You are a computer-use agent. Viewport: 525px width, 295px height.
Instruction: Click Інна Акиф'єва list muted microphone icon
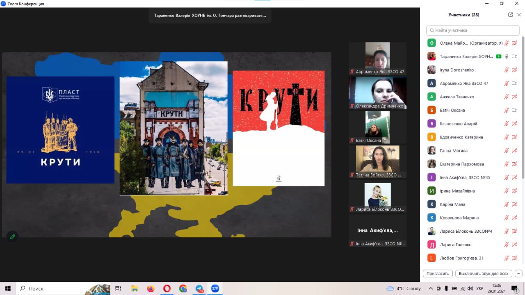(507, 177)
